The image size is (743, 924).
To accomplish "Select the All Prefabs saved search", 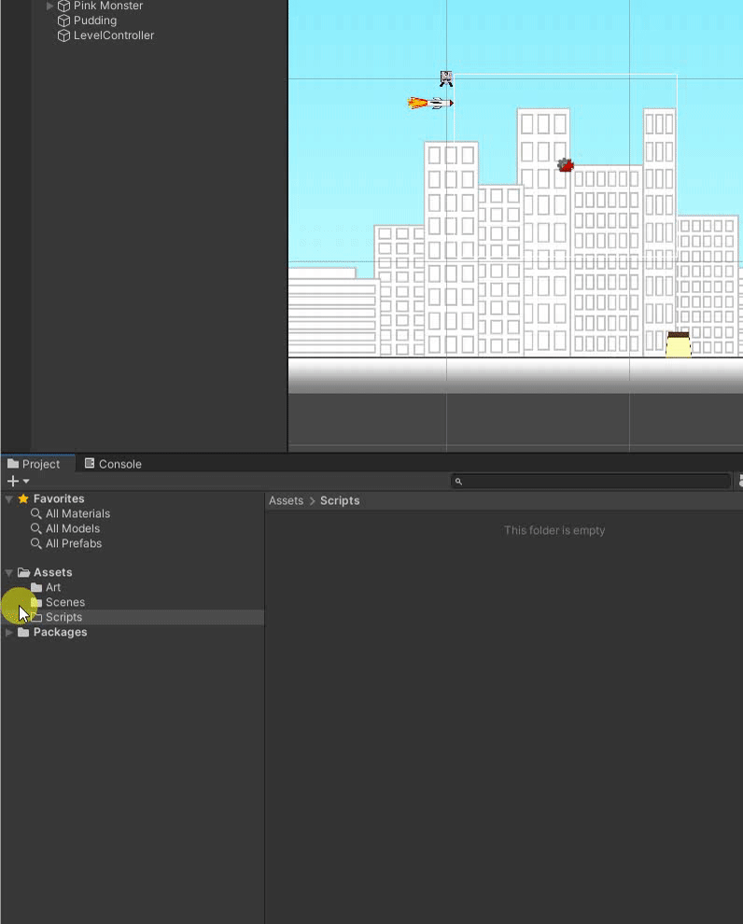I will pos(73,544).
